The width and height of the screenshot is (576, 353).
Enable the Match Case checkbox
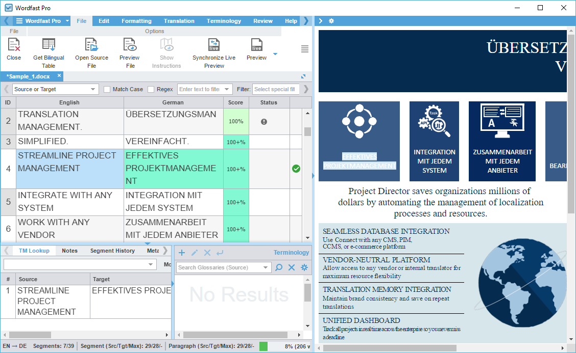107,90
